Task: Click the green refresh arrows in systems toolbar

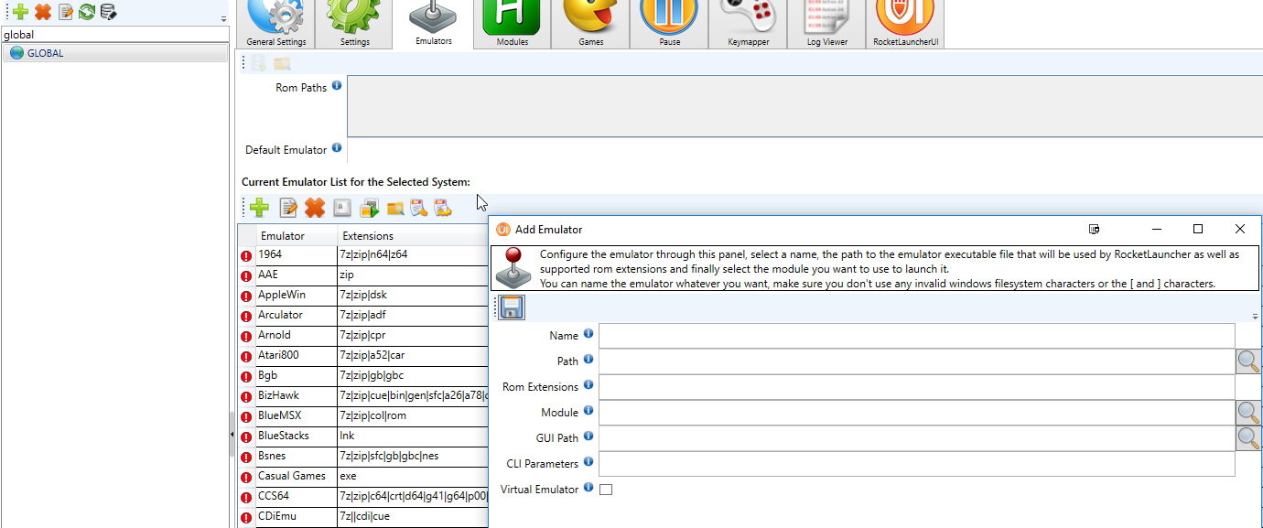Action: pos(87,12)
